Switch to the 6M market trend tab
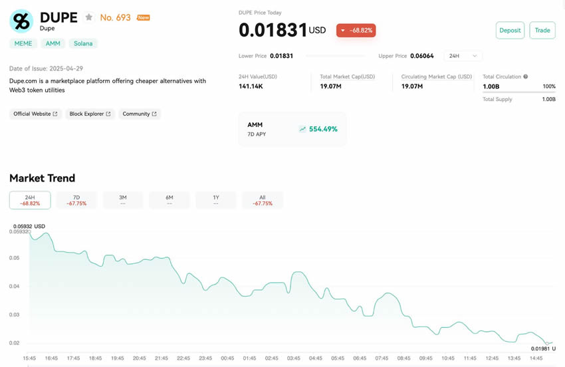Image resolution: width=565 pixels, height=367 pixels. pyautogui.click(x=169, y=200)
